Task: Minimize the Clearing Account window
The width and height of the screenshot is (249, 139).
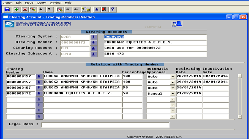Action: 229,17
